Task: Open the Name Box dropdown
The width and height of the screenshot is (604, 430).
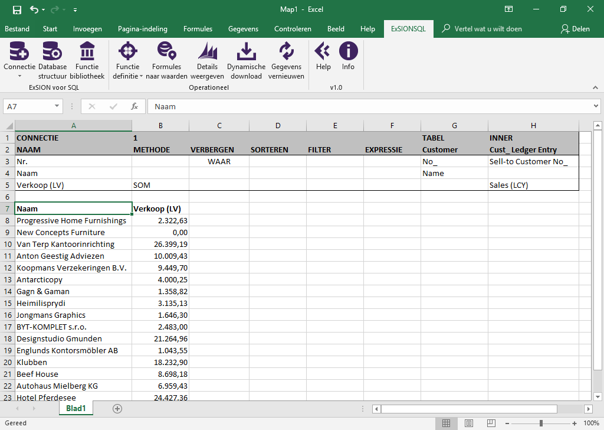Action: (x=57, y=106)
